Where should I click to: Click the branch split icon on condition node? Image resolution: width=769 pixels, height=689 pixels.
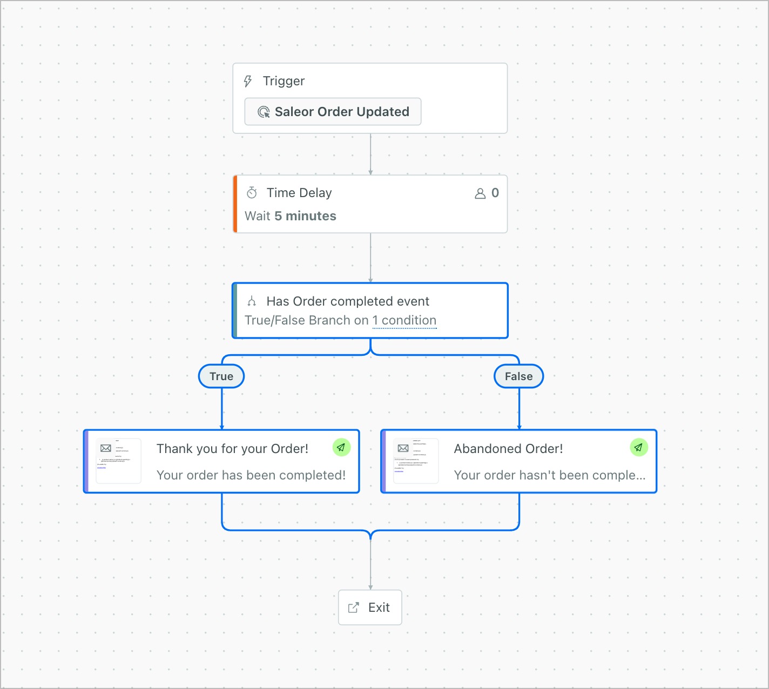click(x=252, y=301)
